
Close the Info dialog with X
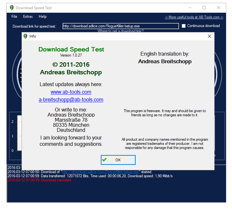[209, 36]
